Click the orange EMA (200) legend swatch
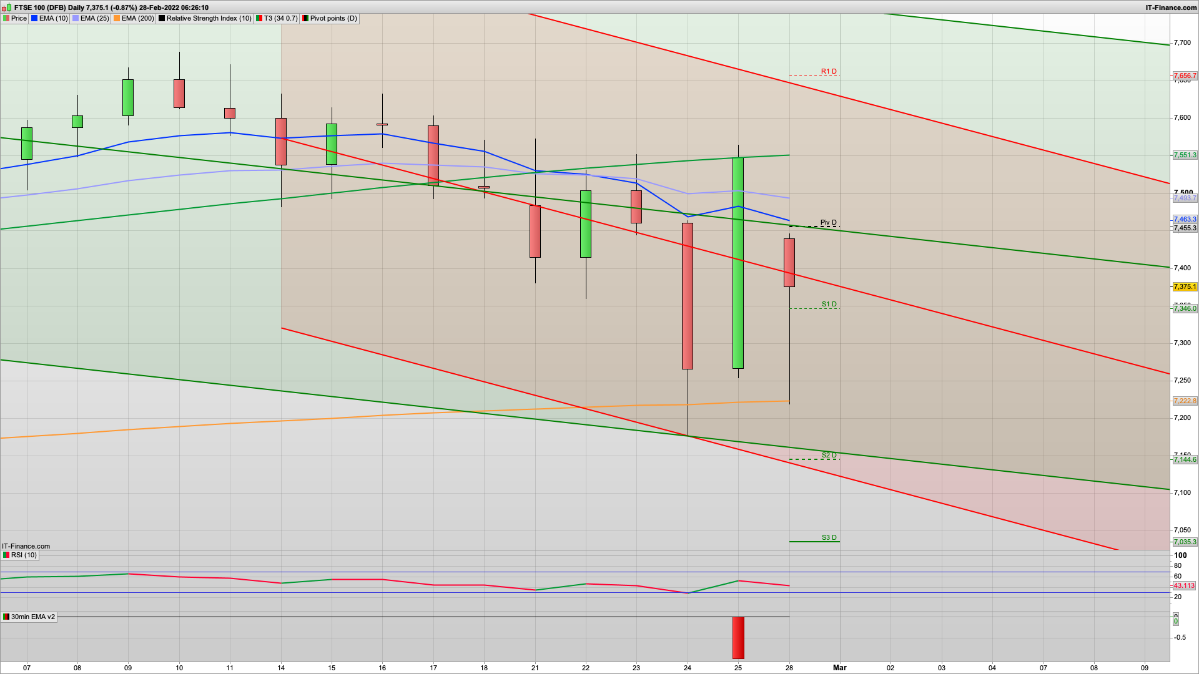The image size is (1199, 674). 117,18
